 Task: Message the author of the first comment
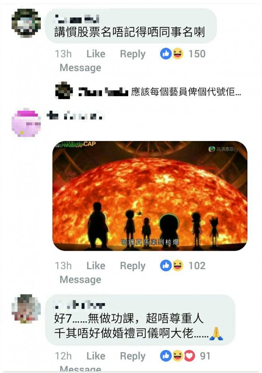pyautogui.click(x=80, y=68)
